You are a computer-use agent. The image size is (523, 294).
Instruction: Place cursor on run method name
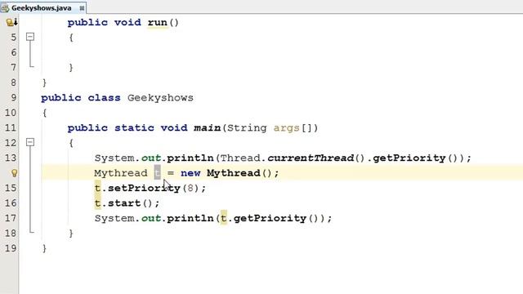158,22
